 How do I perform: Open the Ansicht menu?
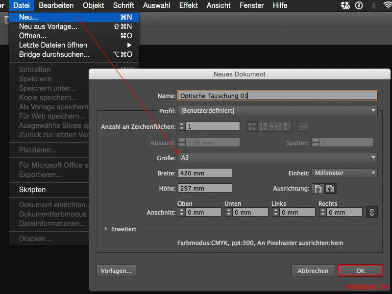click(x=219, y=5)
